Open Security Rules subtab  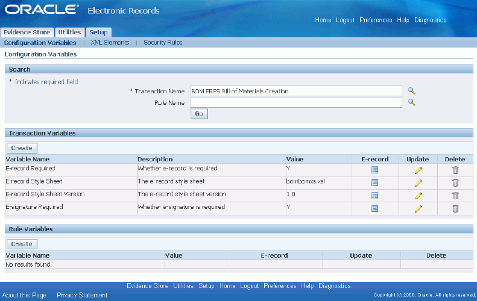163,43
